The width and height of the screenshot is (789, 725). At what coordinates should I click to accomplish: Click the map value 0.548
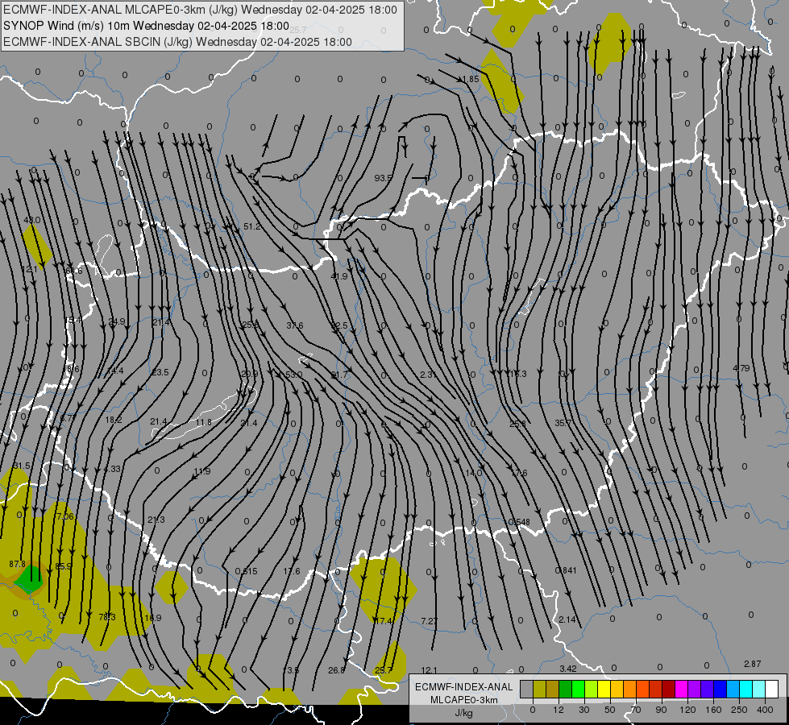[519, 522]
